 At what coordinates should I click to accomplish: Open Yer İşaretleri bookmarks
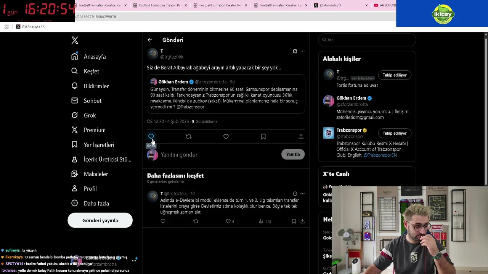tap(93, 145)
